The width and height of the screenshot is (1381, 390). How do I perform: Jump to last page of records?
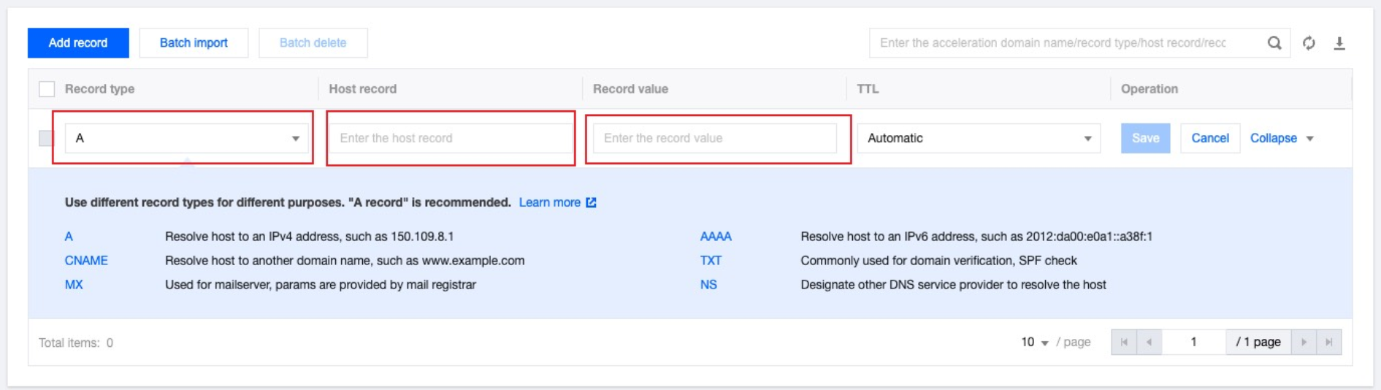point(1329,342)
